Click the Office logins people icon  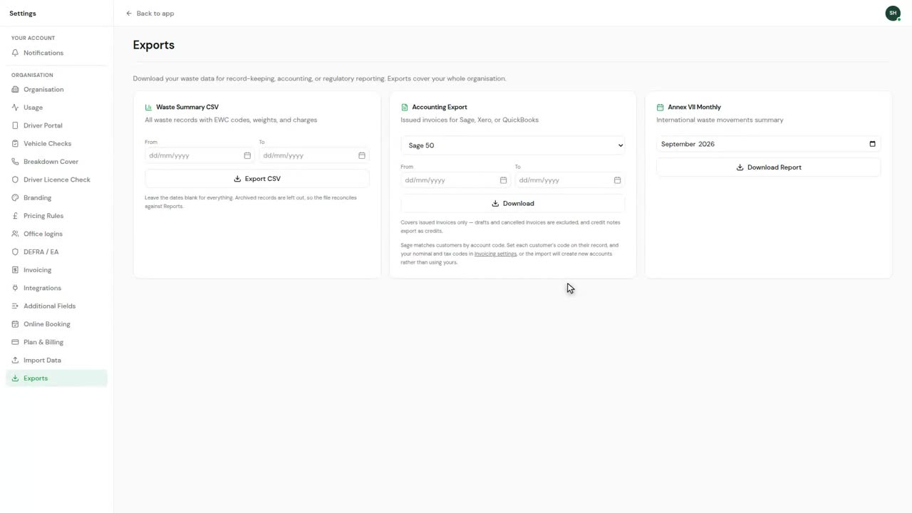[15, 234]
